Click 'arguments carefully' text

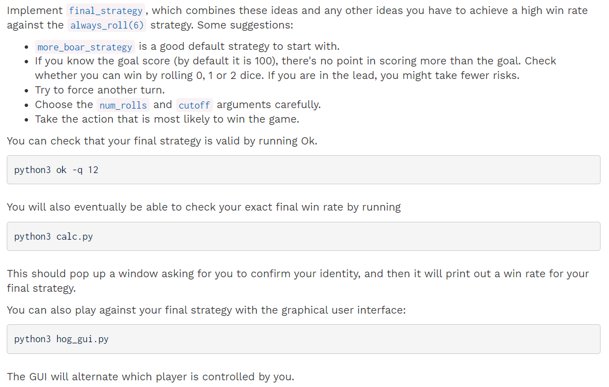[269, 105]
